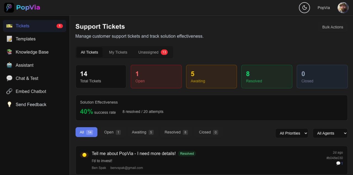Open the Assistant bot icon
The width and height of the screenshot is (353, 175).
pyautogui.click(x=9, y=65)
